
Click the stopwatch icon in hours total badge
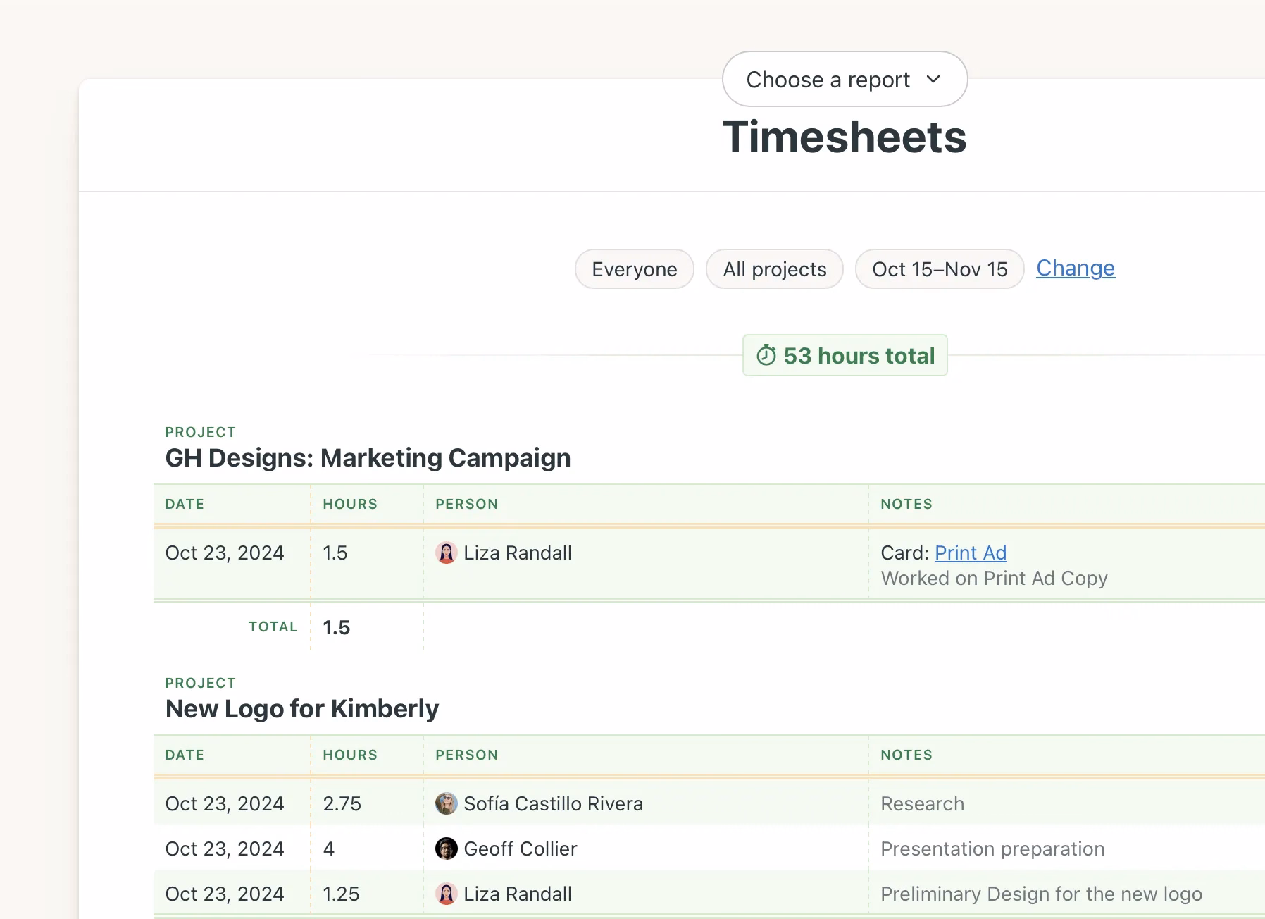point(766,356)
